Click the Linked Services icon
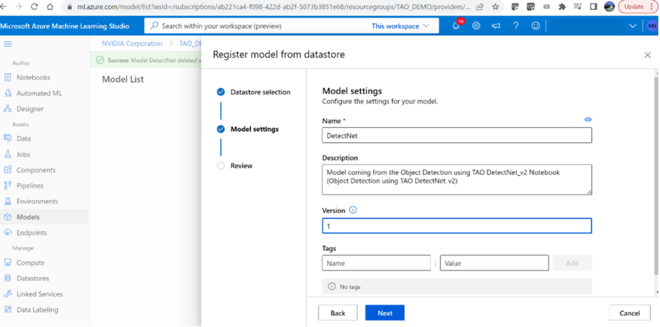This screenshot has height=327, width=660. 7,294
